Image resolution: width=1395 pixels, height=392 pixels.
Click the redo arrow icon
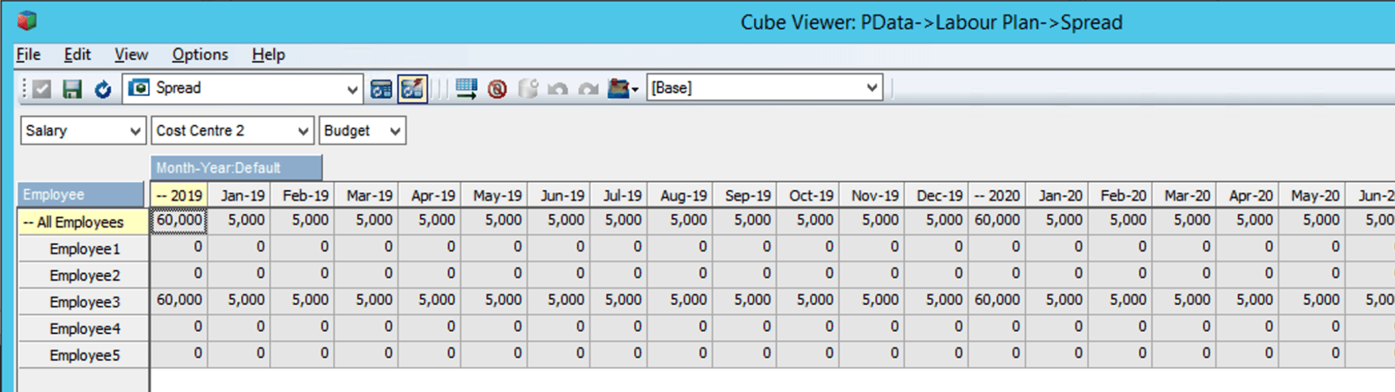click(588, 89)
